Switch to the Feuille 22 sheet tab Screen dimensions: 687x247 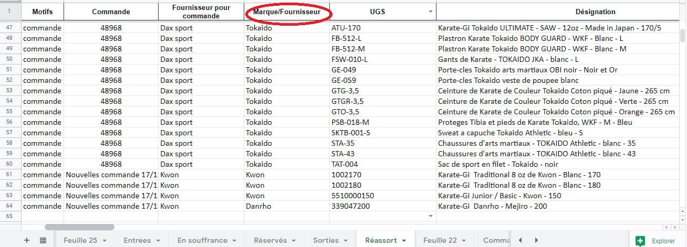coord(440,240)
